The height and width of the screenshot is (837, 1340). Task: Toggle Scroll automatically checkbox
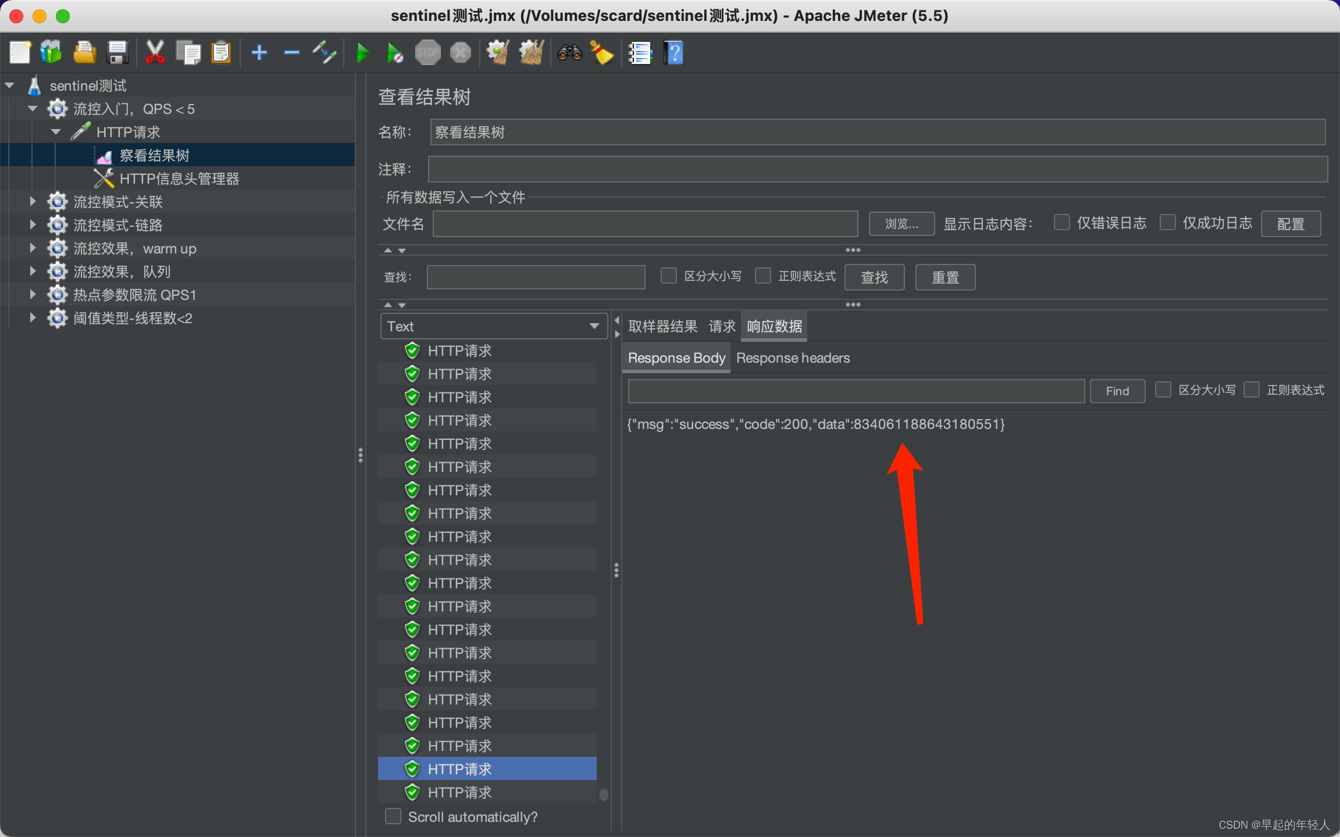pyautogui.click(x=394, y=816)
